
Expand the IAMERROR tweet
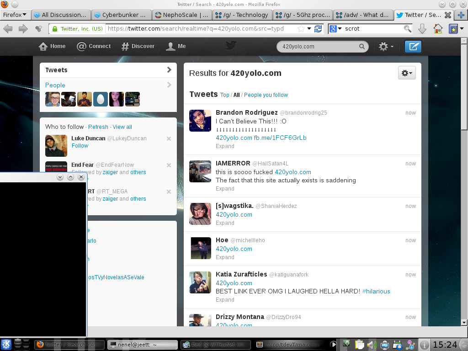click(225, 189)
